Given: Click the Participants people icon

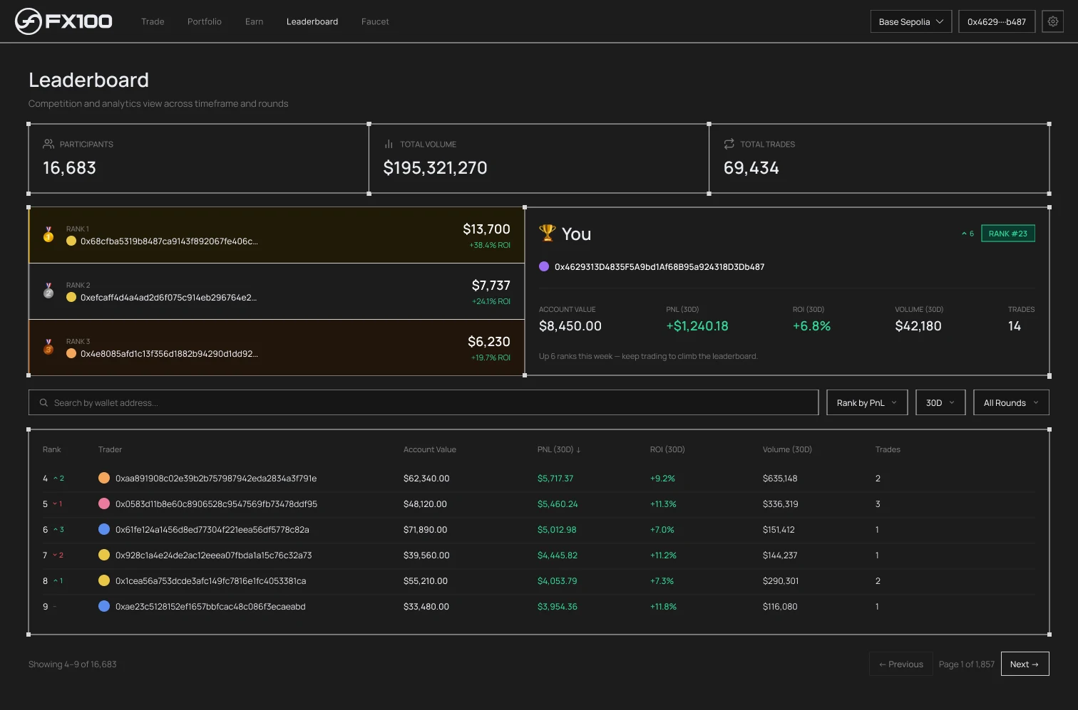Looking at the screenshot, I should pos(48,144).
